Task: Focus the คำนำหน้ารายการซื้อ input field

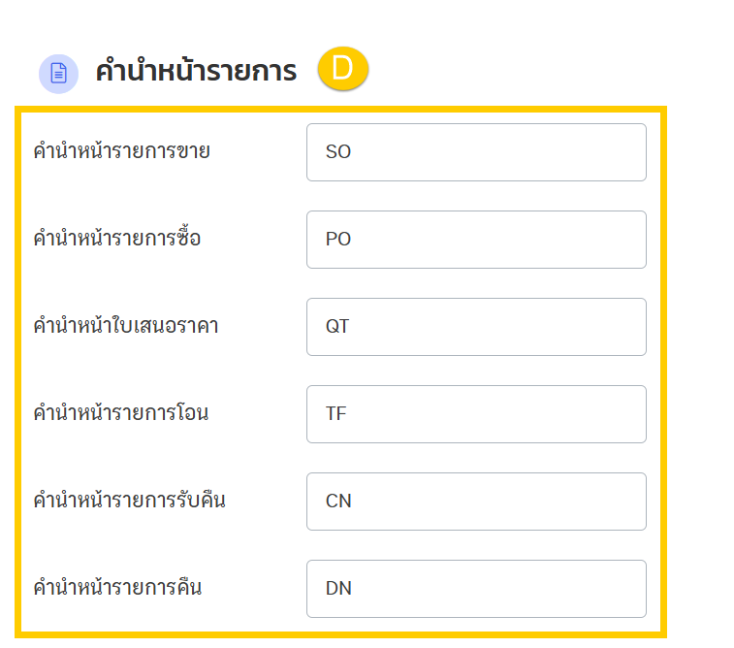Action: (476, 240)
